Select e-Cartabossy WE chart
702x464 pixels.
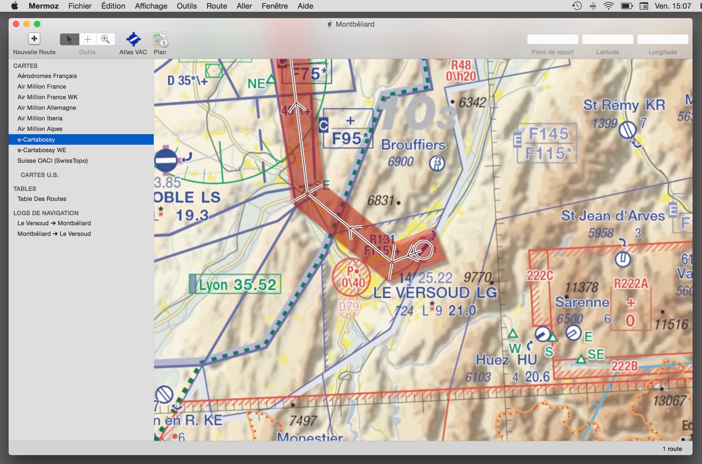(81, 150)
